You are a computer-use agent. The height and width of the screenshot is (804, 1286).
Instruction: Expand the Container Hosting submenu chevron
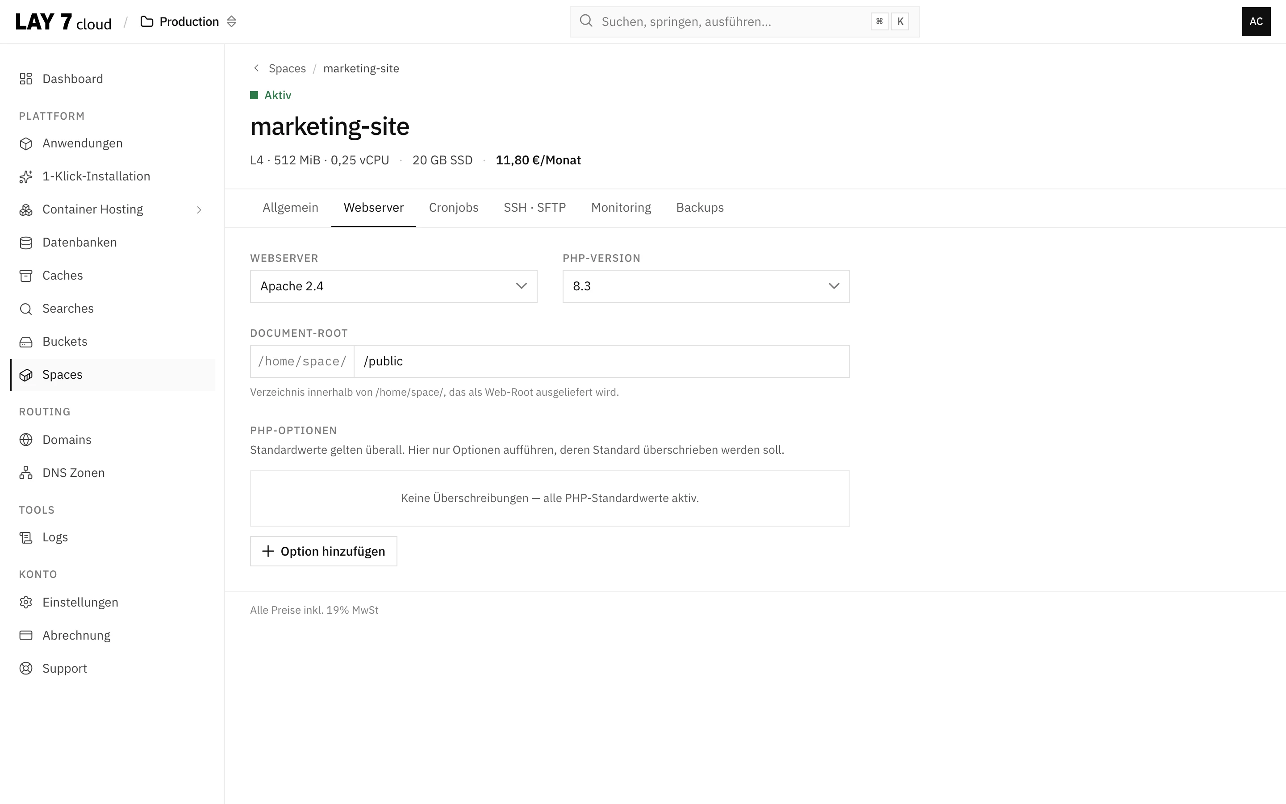(x=199, y=210)
